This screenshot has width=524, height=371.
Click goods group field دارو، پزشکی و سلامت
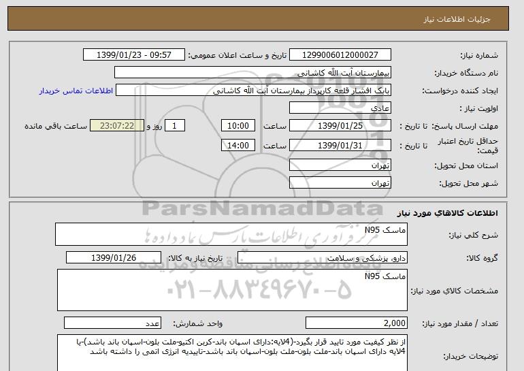(322, 258)
